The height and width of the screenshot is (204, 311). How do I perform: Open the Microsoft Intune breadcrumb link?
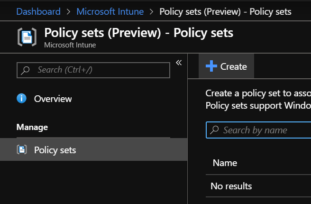pos(110,11)
